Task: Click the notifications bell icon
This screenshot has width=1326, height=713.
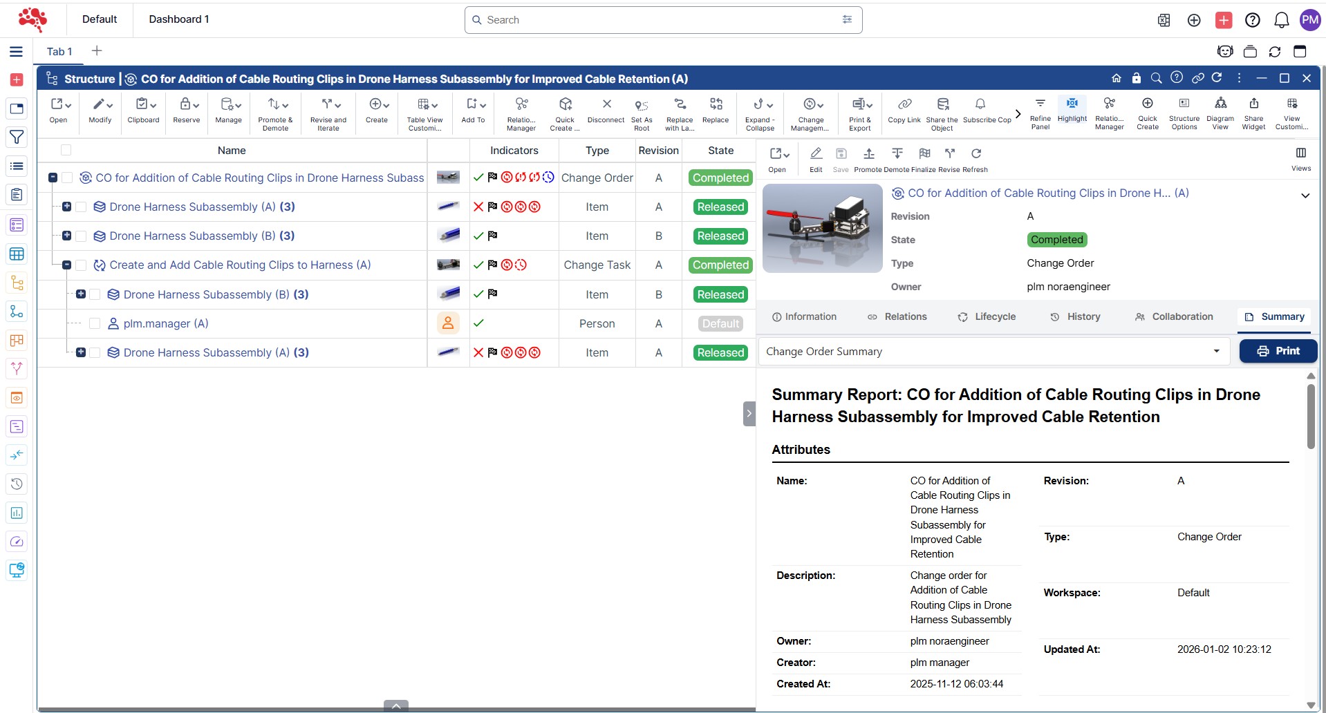Action: [1281, 20]
